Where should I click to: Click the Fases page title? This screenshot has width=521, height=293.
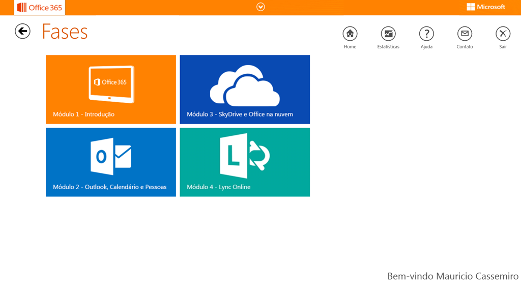pyautogui.click(x=65, y=32)
